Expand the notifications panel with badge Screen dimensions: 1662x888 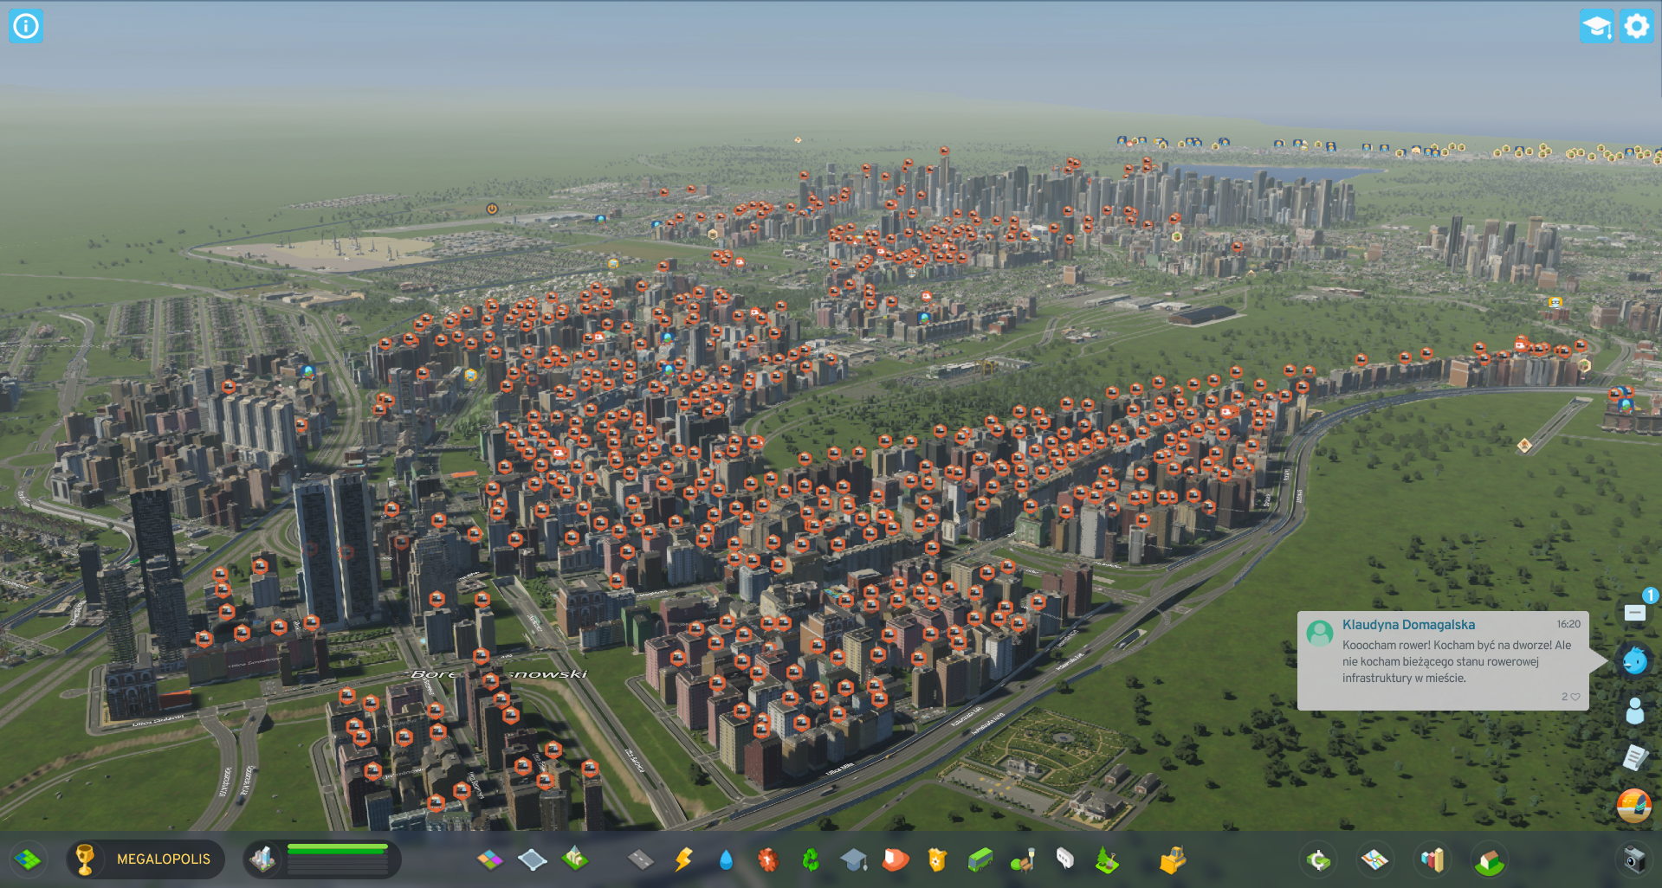coord(1634,613)
